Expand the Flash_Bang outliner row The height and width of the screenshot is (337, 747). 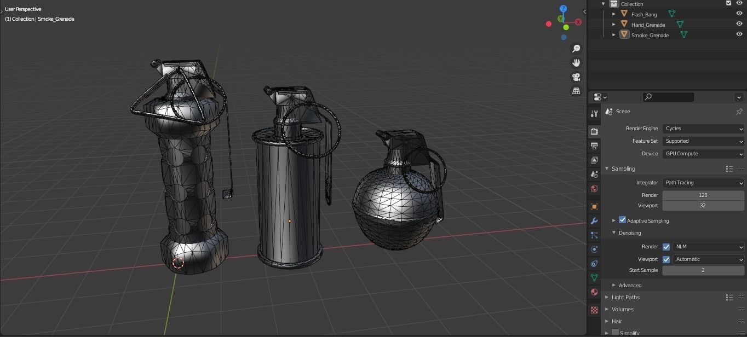[x=614, y=14]
